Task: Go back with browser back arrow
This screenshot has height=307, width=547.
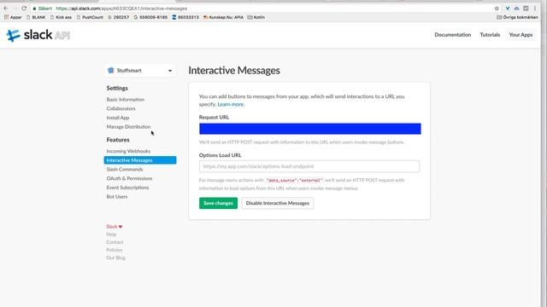Action: click(6, 9)
